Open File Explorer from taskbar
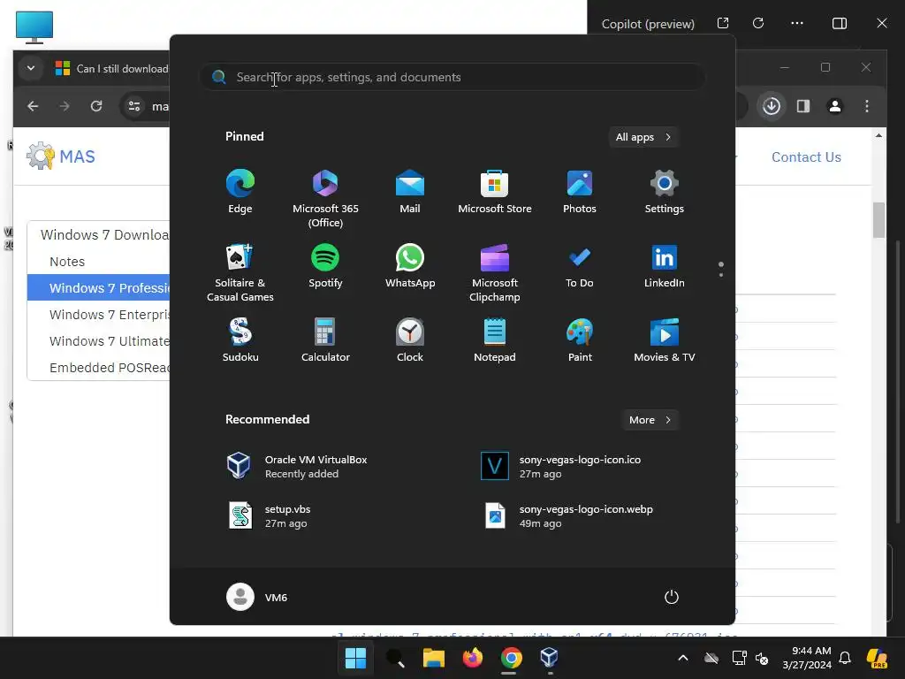 tap(433, 658)
